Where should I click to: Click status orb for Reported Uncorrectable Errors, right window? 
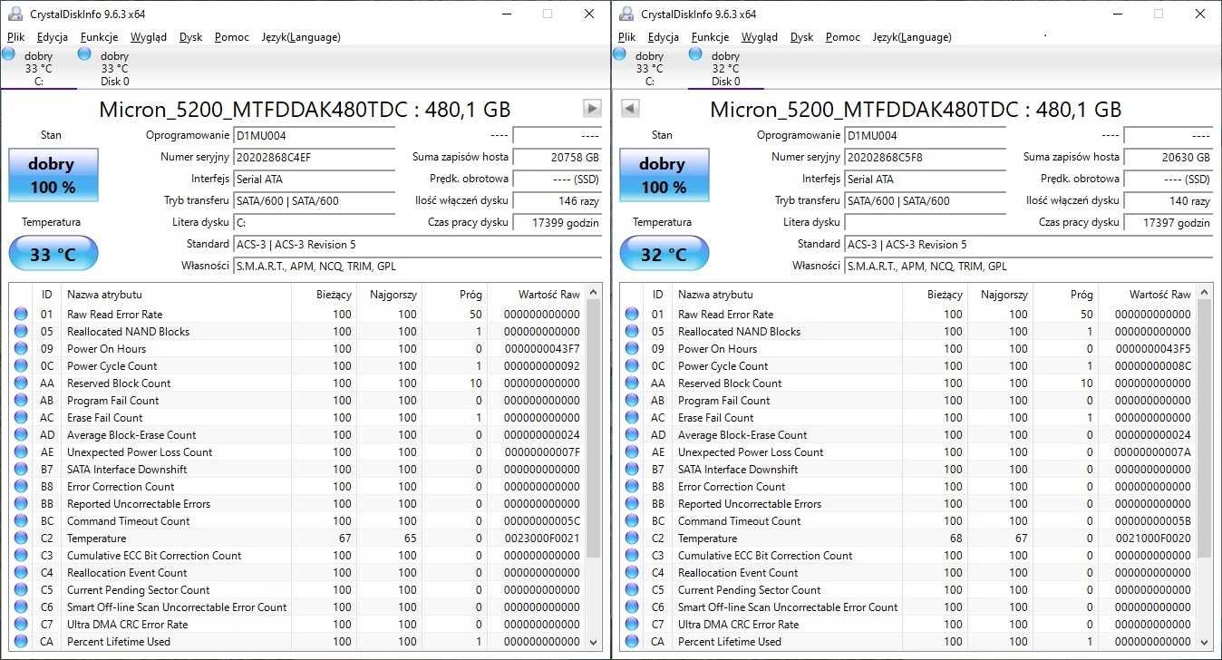click(632, 503)
